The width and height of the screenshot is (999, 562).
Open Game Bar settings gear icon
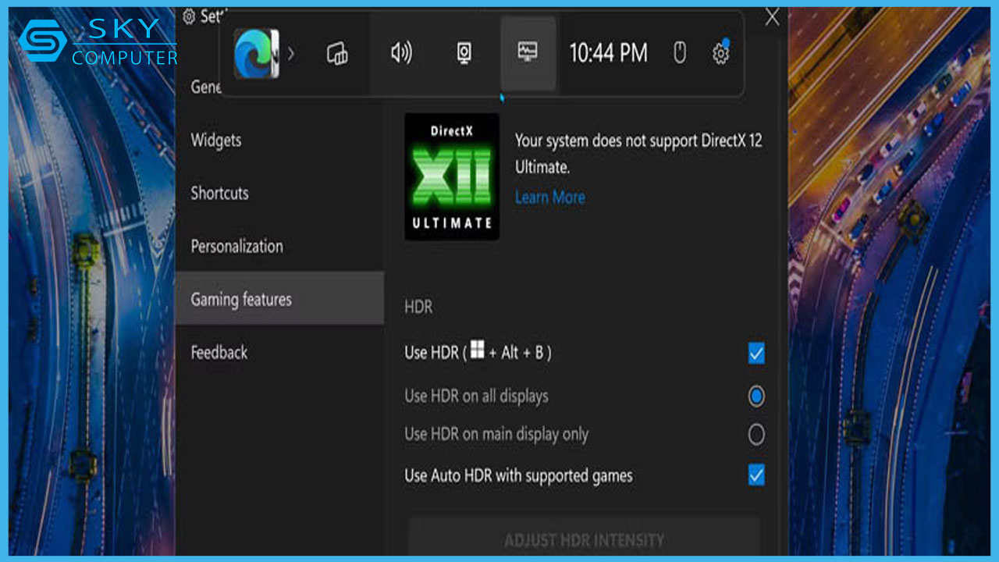click(x=720, y=53)
